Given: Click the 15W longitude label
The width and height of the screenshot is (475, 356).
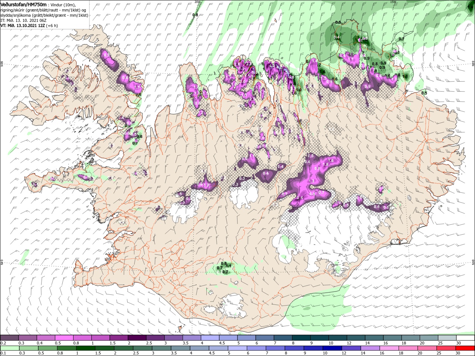Looking at the screenshot, I should click(x=393, y=2).
